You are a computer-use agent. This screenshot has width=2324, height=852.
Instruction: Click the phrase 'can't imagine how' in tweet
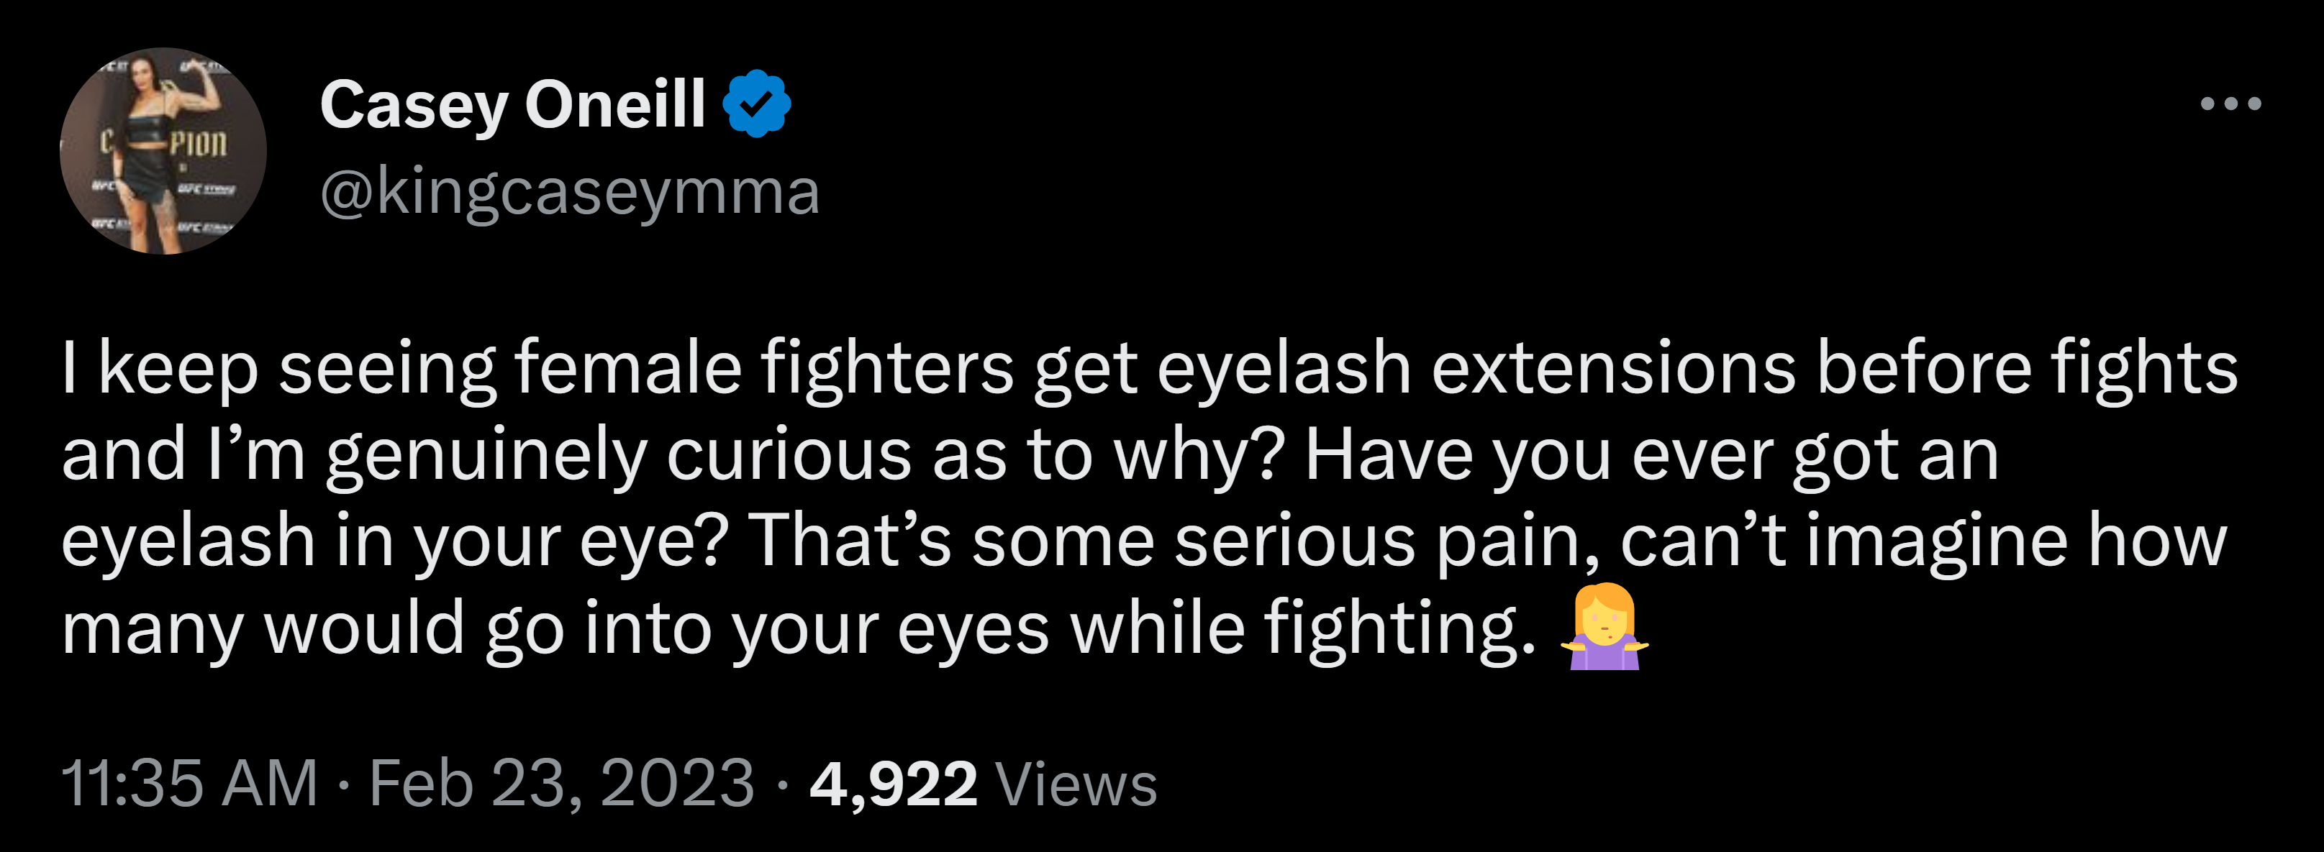(x=1923, y=543)
